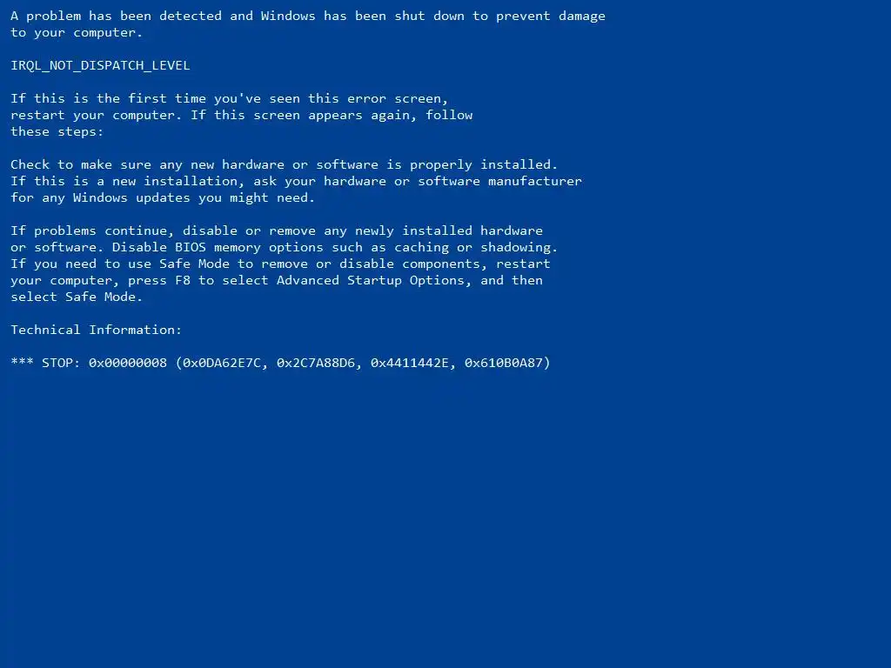
Task: Click the BIOS memory options text
Action: 249,248
